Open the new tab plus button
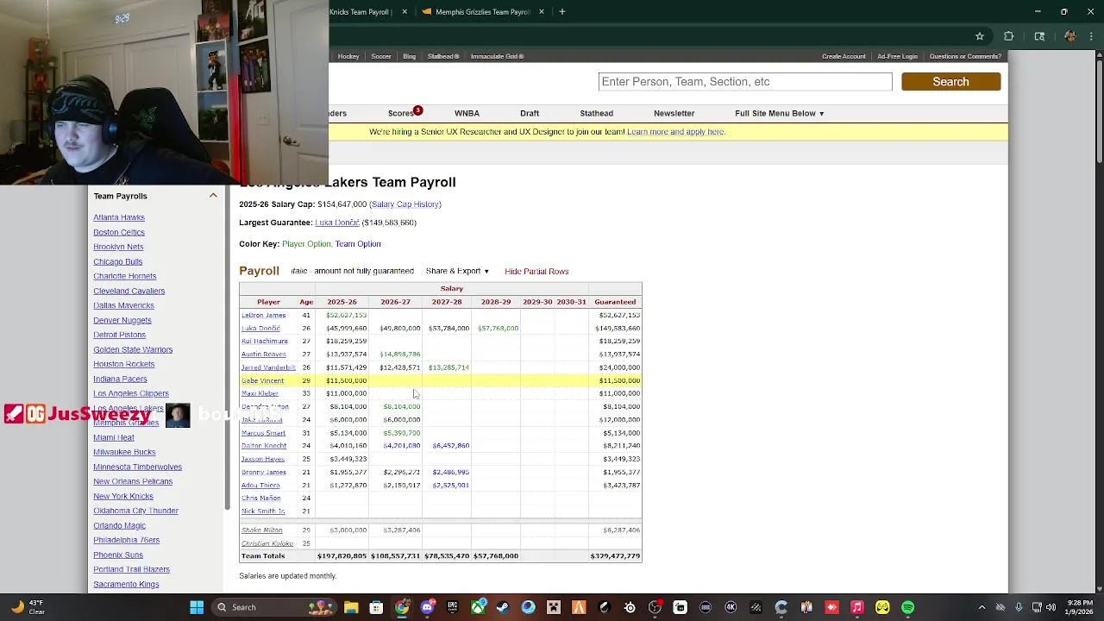 (x=562, y=12)
